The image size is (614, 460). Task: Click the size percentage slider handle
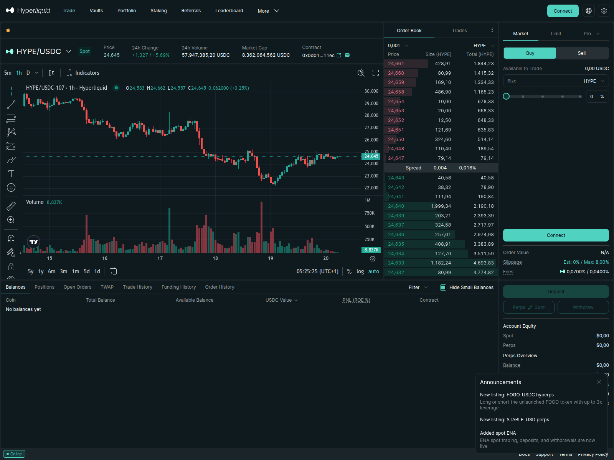click(506, 96)
